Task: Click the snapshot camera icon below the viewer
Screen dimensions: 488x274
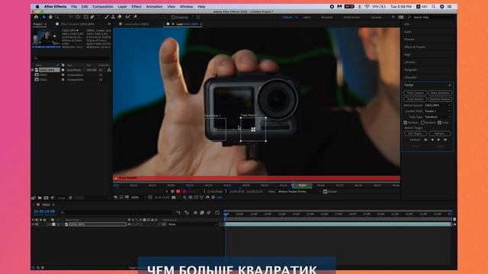Action: pos(174,198)
